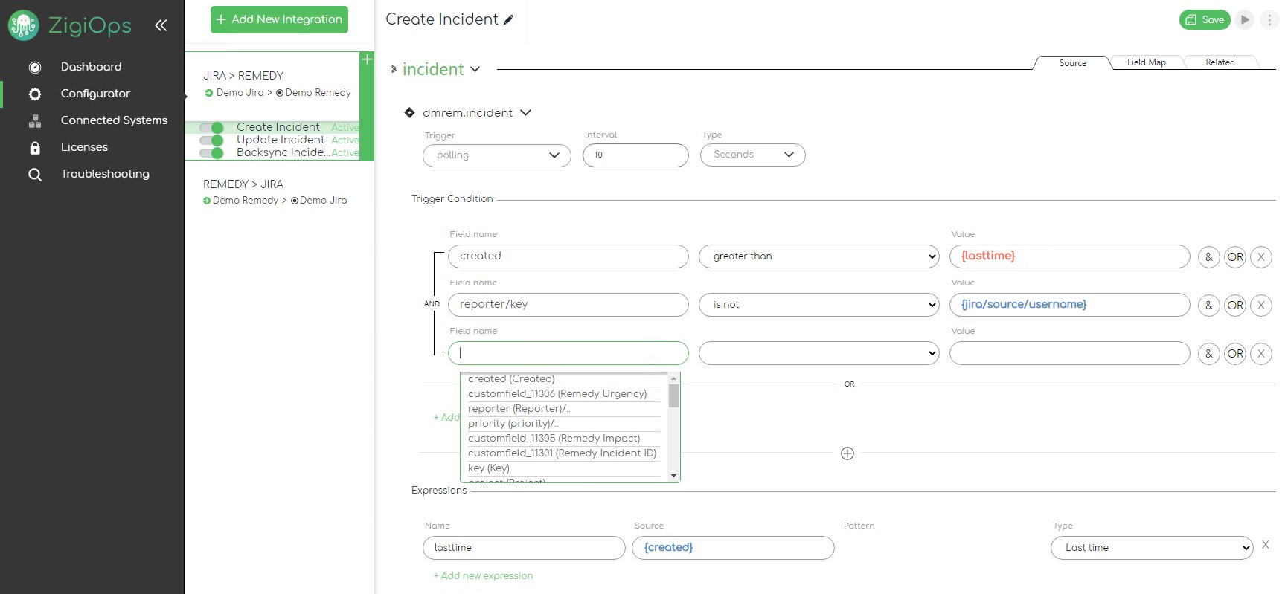Click the Save button
This screenshot has height=594, width=1285.
pos(1204,20)
